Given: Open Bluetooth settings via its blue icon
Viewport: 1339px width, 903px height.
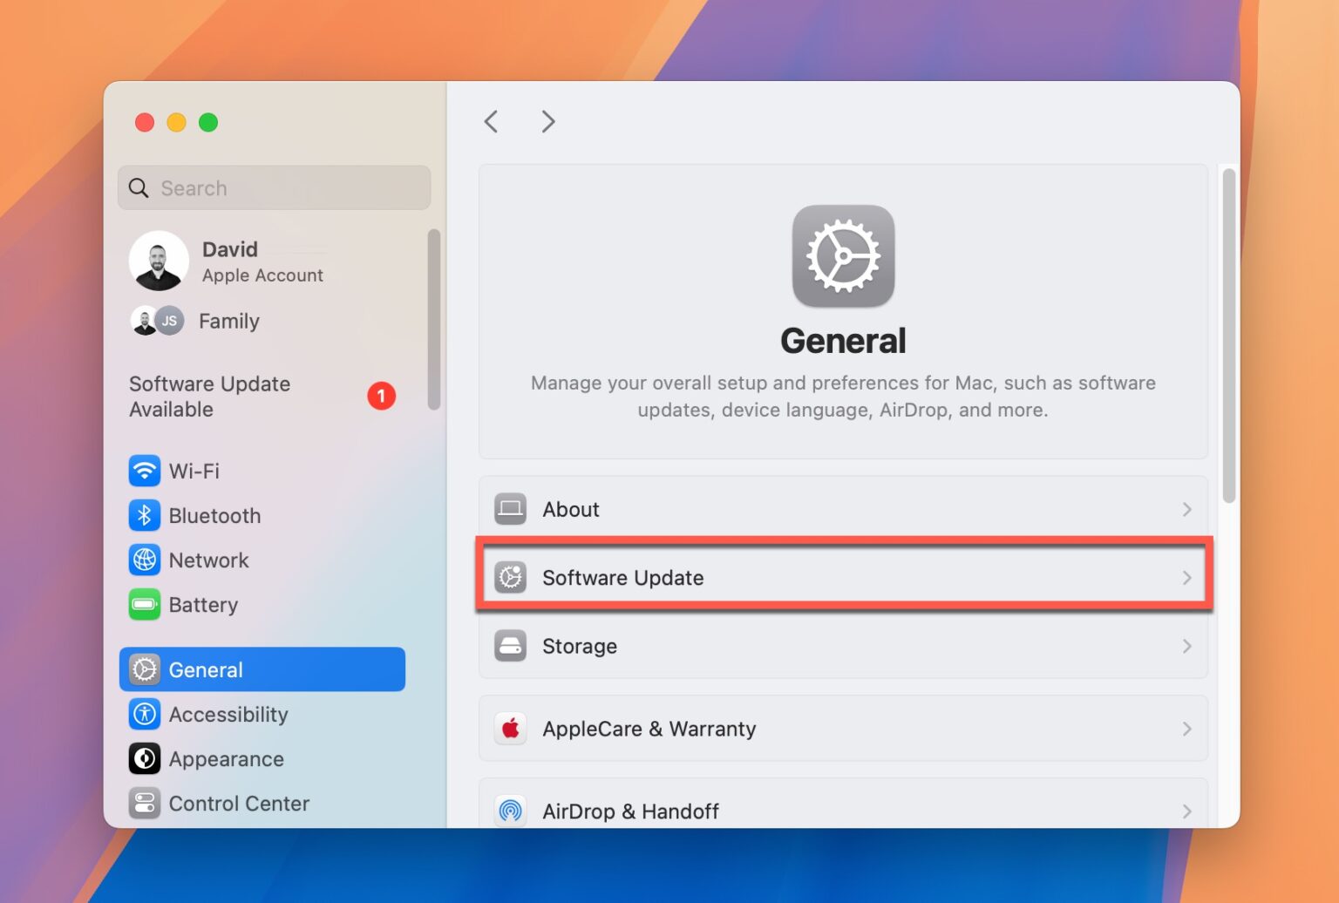Looking at the screenshot, I should tap(145, 515).
